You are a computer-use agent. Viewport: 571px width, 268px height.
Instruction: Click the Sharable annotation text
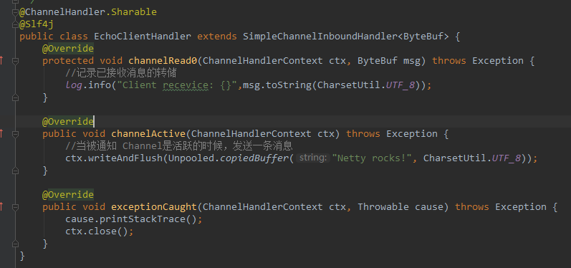coord(134,12)
